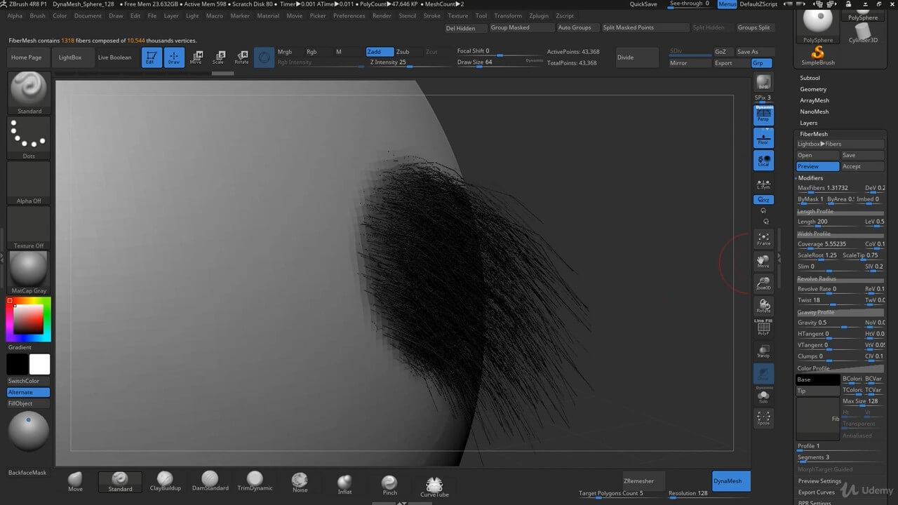Open the Preferences menu
Viewport: 898px width, 505px height.
pyautogui.click(x=349, y=15)
